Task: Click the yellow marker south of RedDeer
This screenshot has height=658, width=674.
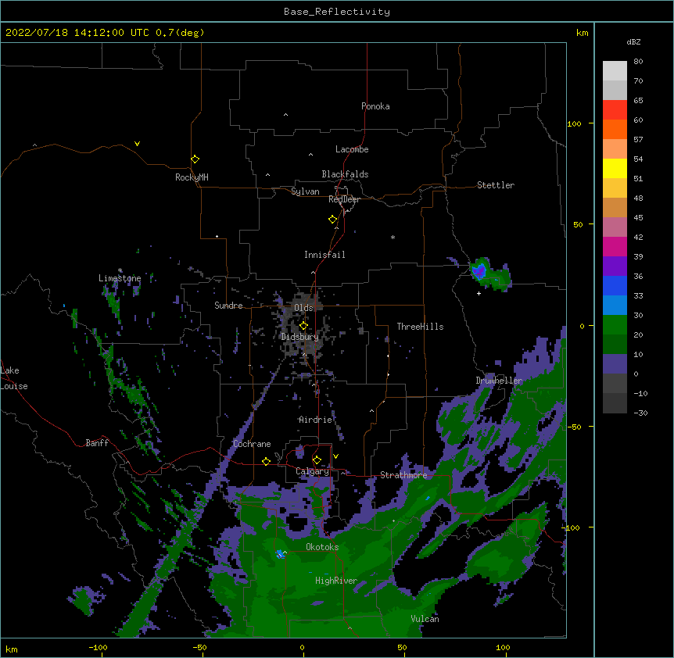Action: pos(332,220)
